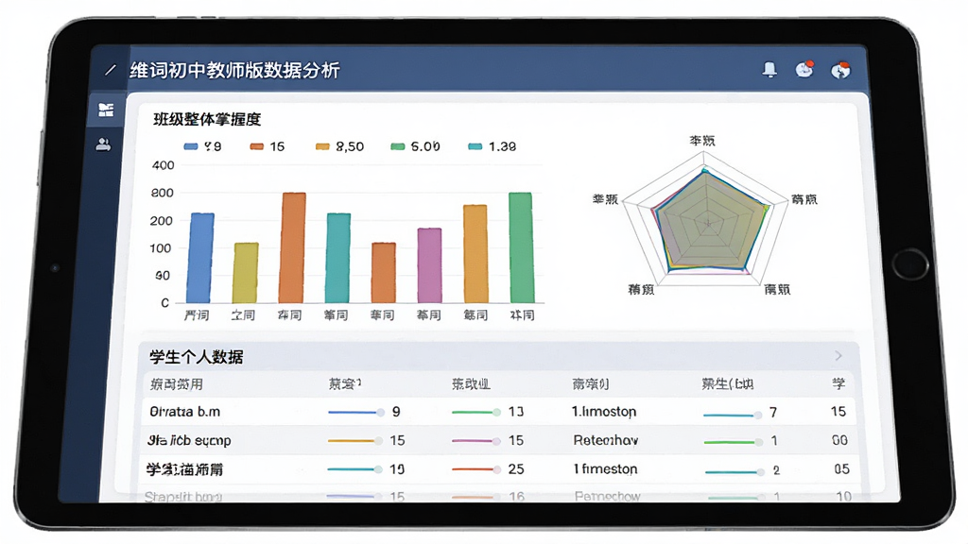Adjust the blue slider valued 9 in Oivatza row
Viewport: 968px width, 544px height.
point(356,412)
